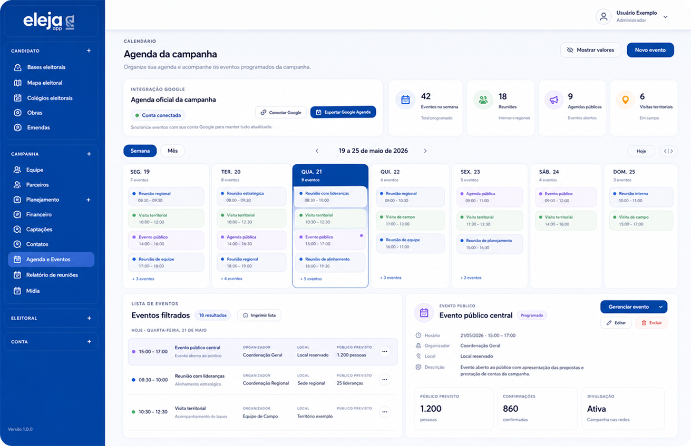
Task: Open Mapa eleitoral in the sidebar
Action: pos(45,83)
